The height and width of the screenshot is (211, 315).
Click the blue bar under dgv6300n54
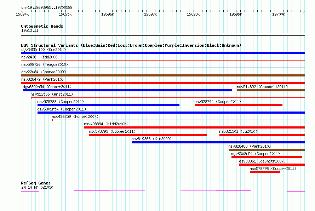pos(127,90)
